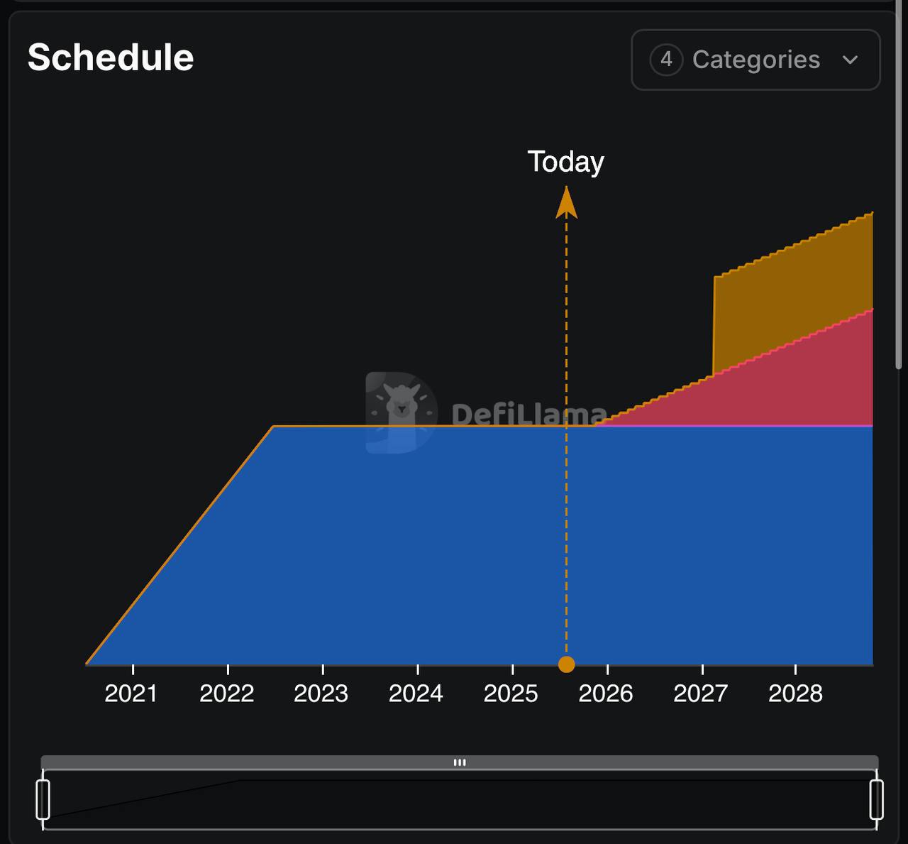Click the right range slider handle
This screenshot has height=844, width=908.
tap(877, 799)
